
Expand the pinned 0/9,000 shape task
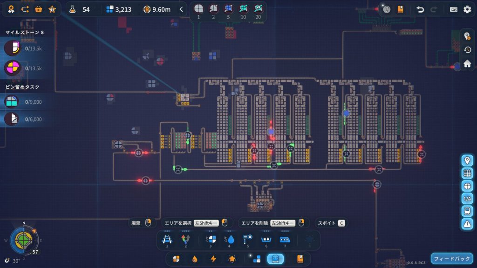click(12, 101)
